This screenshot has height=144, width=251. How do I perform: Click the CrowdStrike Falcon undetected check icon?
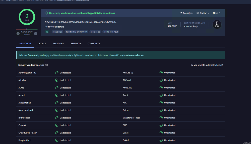(57, 133)
